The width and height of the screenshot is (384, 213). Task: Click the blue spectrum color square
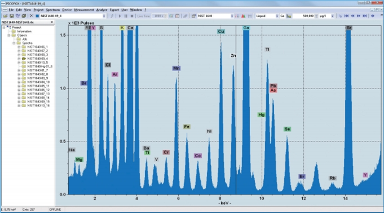coord(37,16)
